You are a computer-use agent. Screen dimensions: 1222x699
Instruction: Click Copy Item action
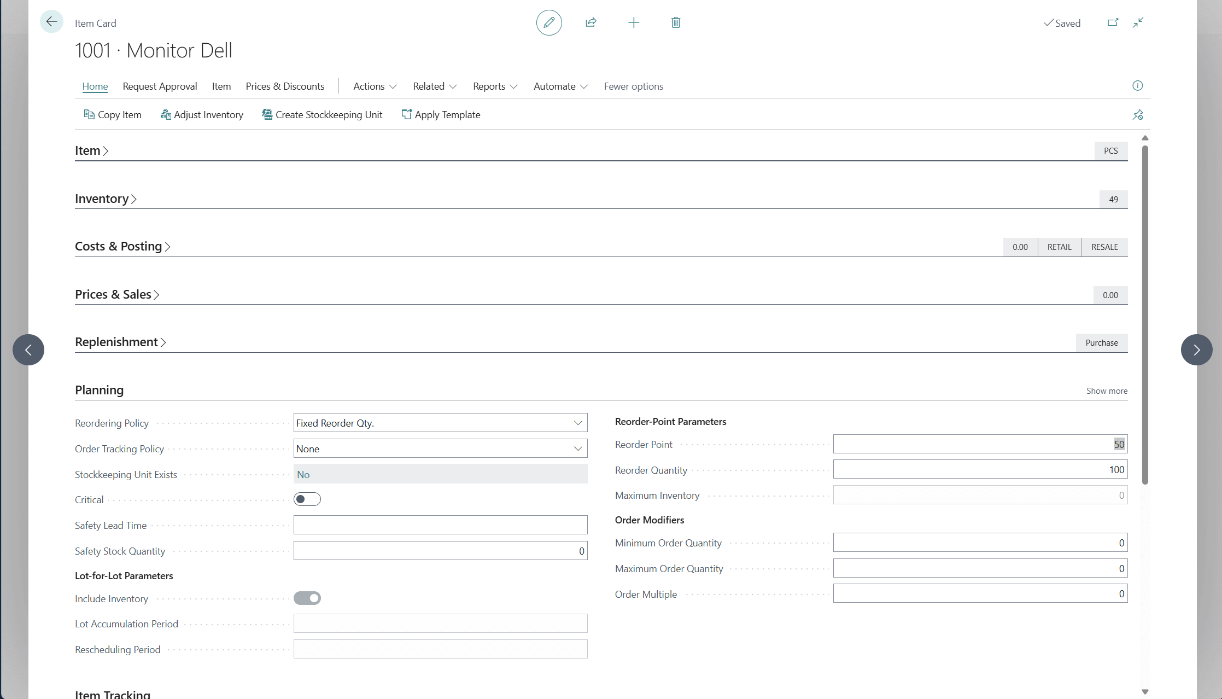(113, 115)
